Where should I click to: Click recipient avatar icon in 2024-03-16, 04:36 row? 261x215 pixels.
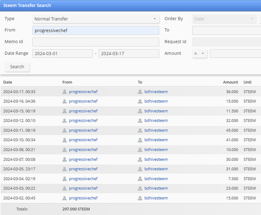pos(140,101)
